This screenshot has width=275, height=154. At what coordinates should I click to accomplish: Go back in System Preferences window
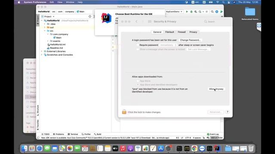click(137, 21)
